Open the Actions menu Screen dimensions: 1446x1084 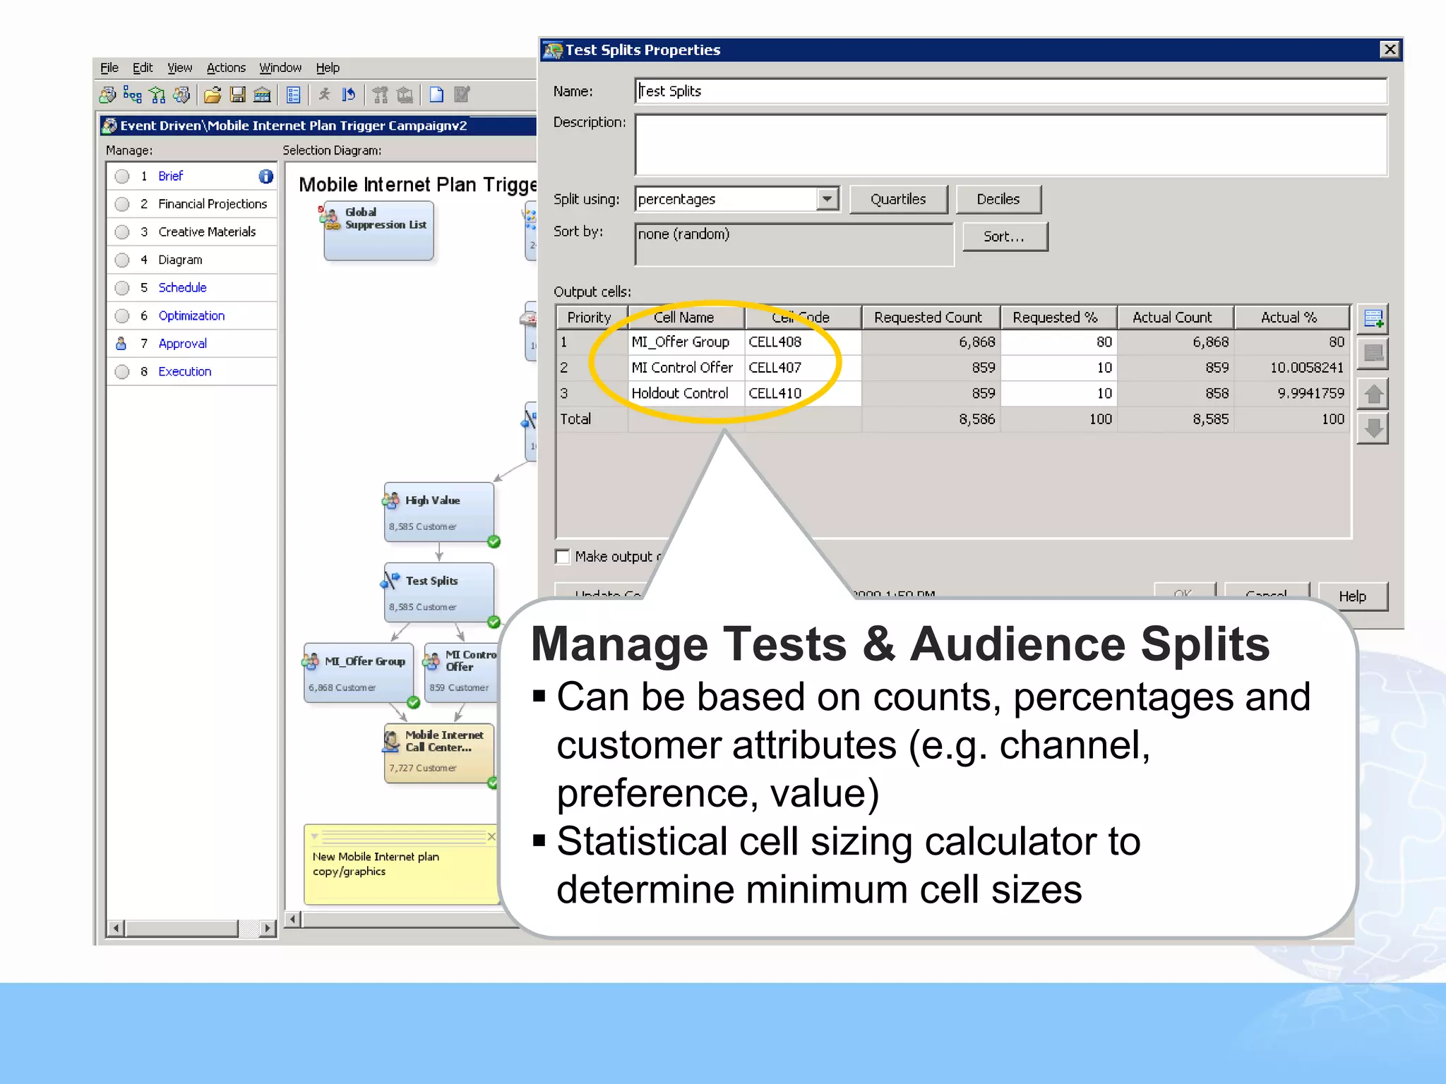click(226, 68)
